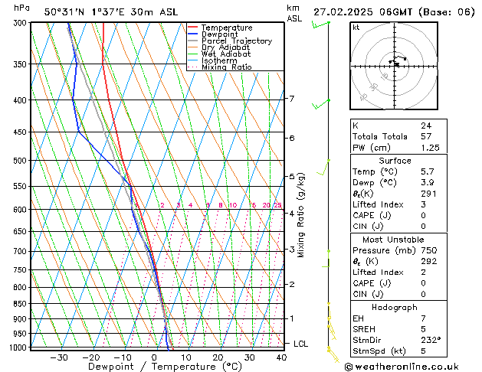Click the wind barb near 500 hPa
This screenshot has height=372, width=482.
[x=325, y=165]
